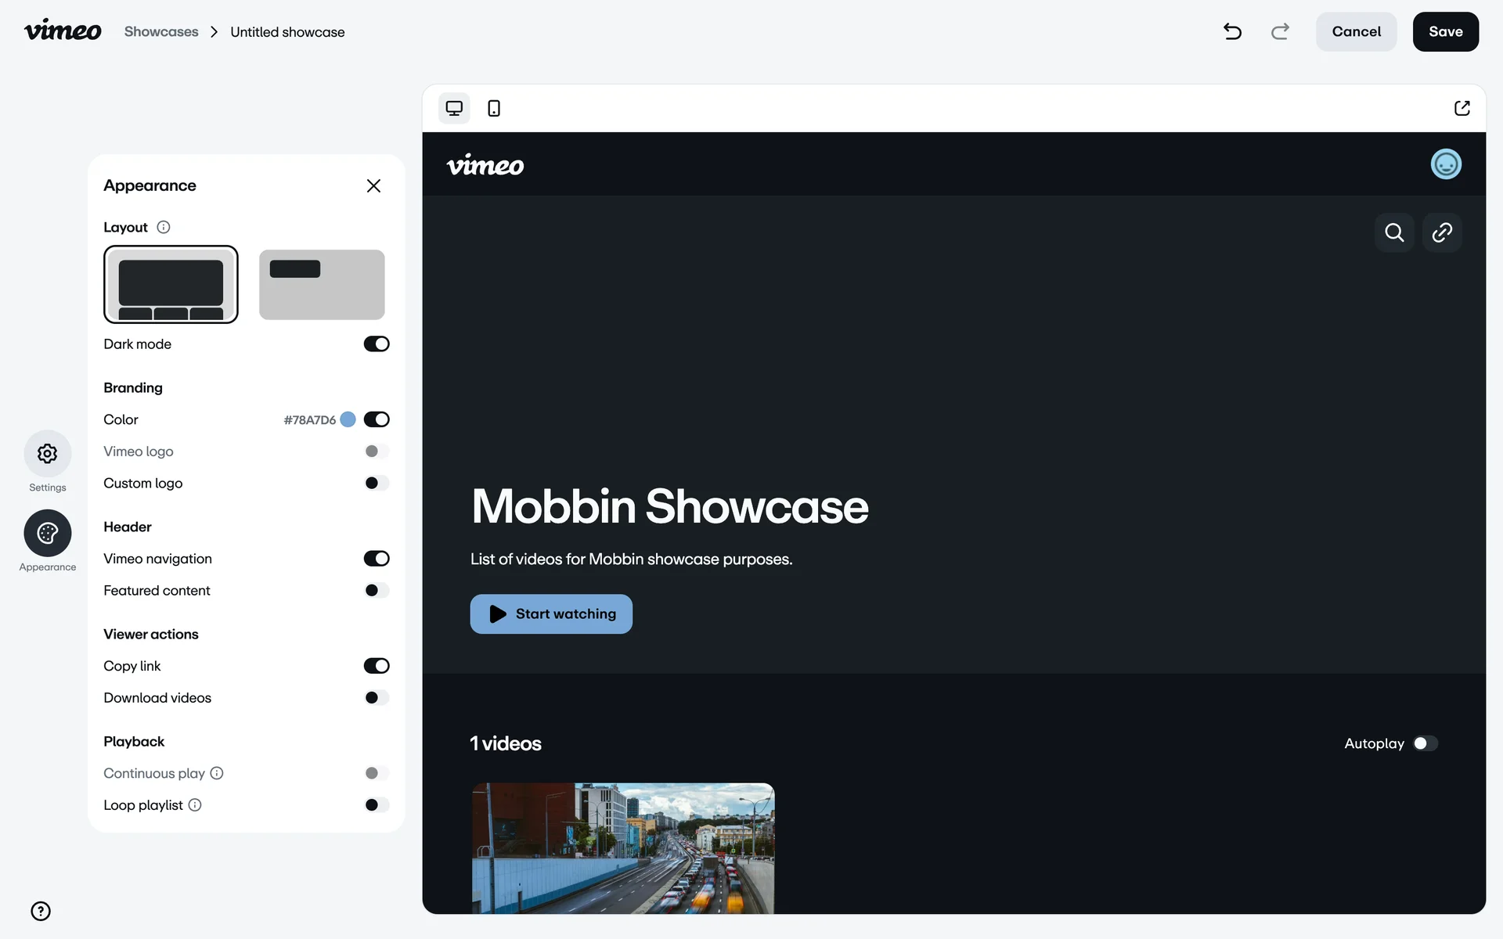Open the blue branding color swatch
Screen dimensions: 1503x939
point(348,419)
